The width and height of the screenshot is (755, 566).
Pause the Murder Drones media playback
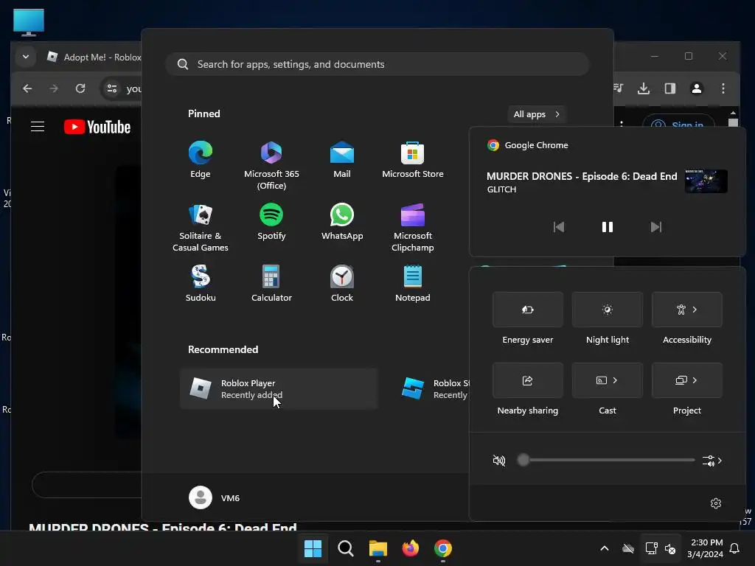[x=608, y=227]
